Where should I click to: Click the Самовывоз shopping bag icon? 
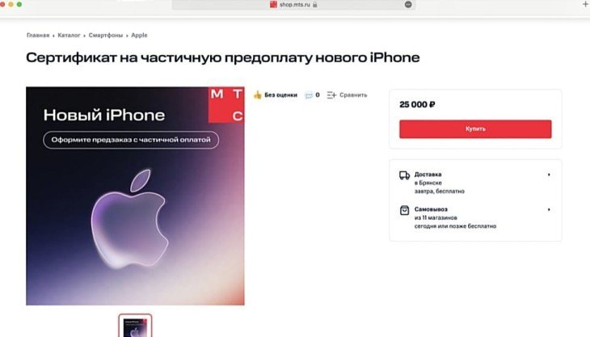(x=404, y=210)
